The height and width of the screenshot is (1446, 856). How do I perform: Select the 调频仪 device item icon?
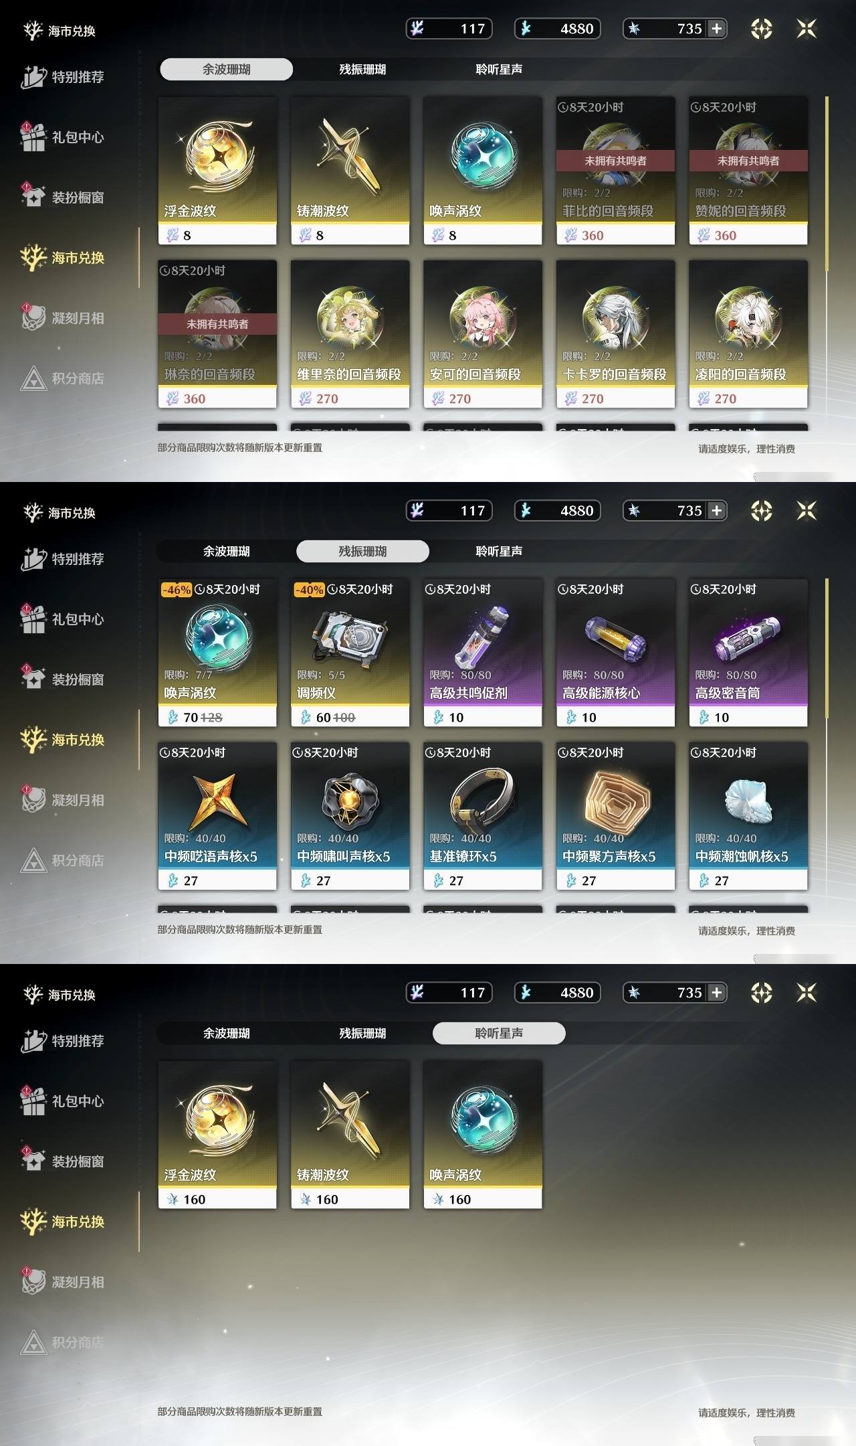350,635
